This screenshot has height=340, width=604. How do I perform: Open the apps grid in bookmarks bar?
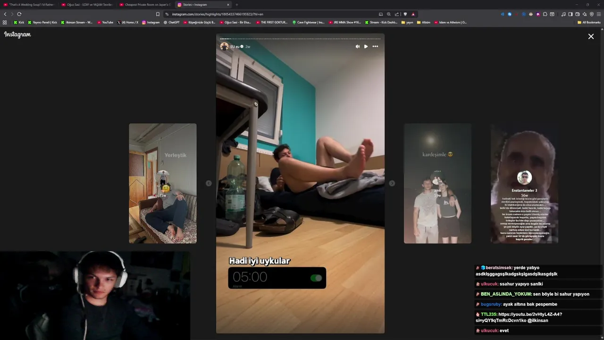5,22
